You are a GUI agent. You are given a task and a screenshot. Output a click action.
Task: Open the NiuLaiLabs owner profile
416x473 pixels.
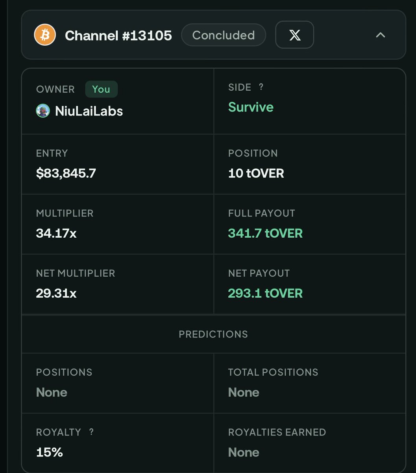click(x=89, y=111)
